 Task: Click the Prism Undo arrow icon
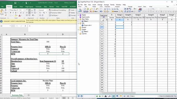[x=101, y=12]
